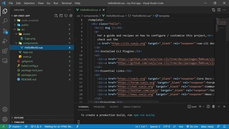Click errors and warnings count in status bar

point(36,126)
